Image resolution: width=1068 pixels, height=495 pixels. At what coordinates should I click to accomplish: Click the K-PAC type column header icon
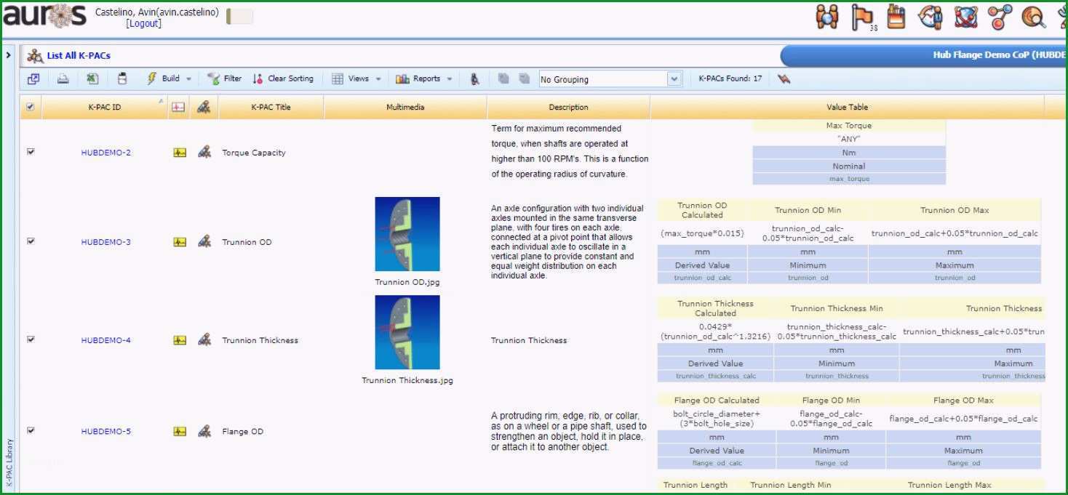[x=204, y=107]
